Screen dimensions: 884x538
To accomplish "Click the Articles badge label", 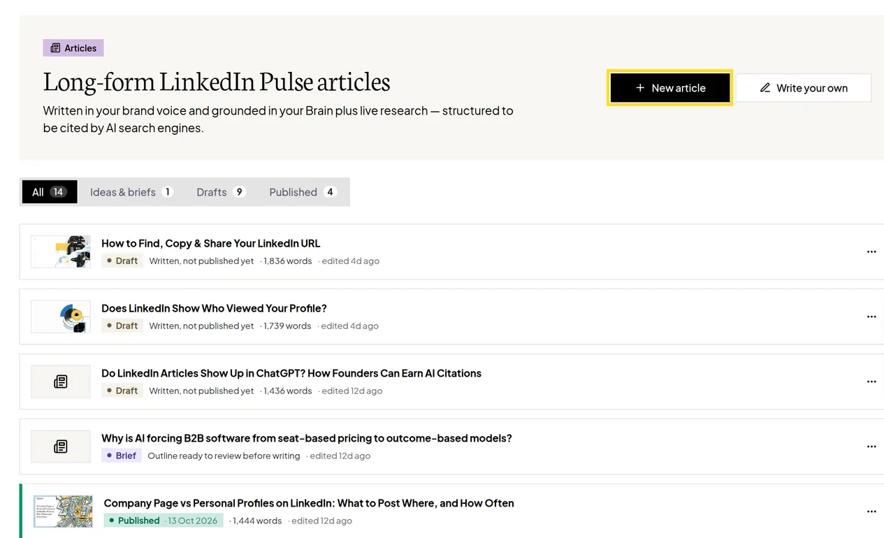I will pyautogui.click(x=73, y=48).
